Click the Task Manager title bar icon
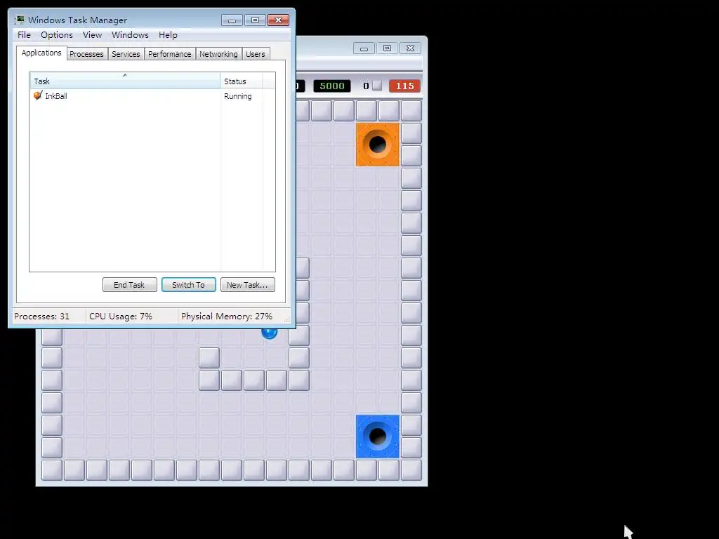The height and width of the screenshot is (539, 719). click(x=19, y=20)
